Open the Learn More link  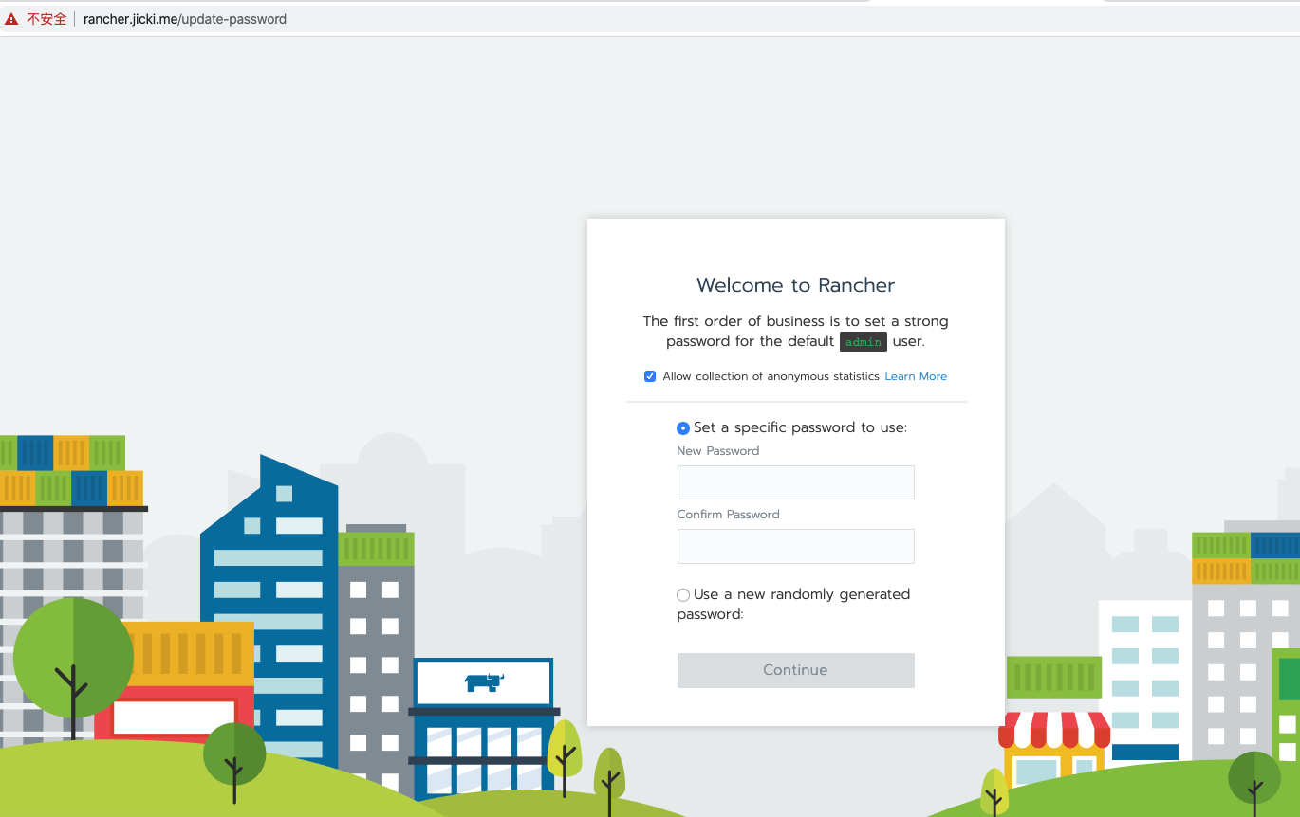[x=916, y=376]
